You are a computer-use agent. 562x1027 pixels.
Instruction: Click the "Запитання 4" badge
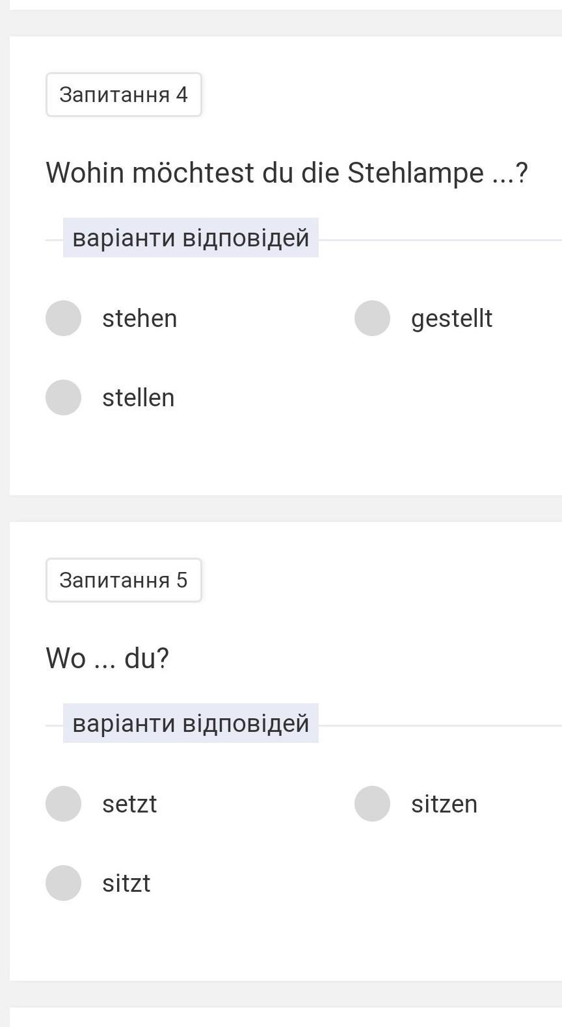[x=124, y=95]
